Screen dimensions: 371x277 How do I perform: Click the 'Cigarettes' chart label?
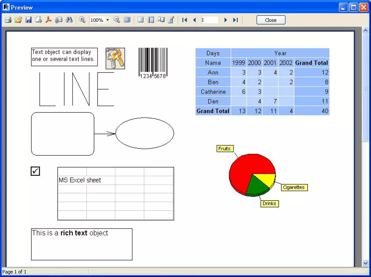tap(294, 187)
